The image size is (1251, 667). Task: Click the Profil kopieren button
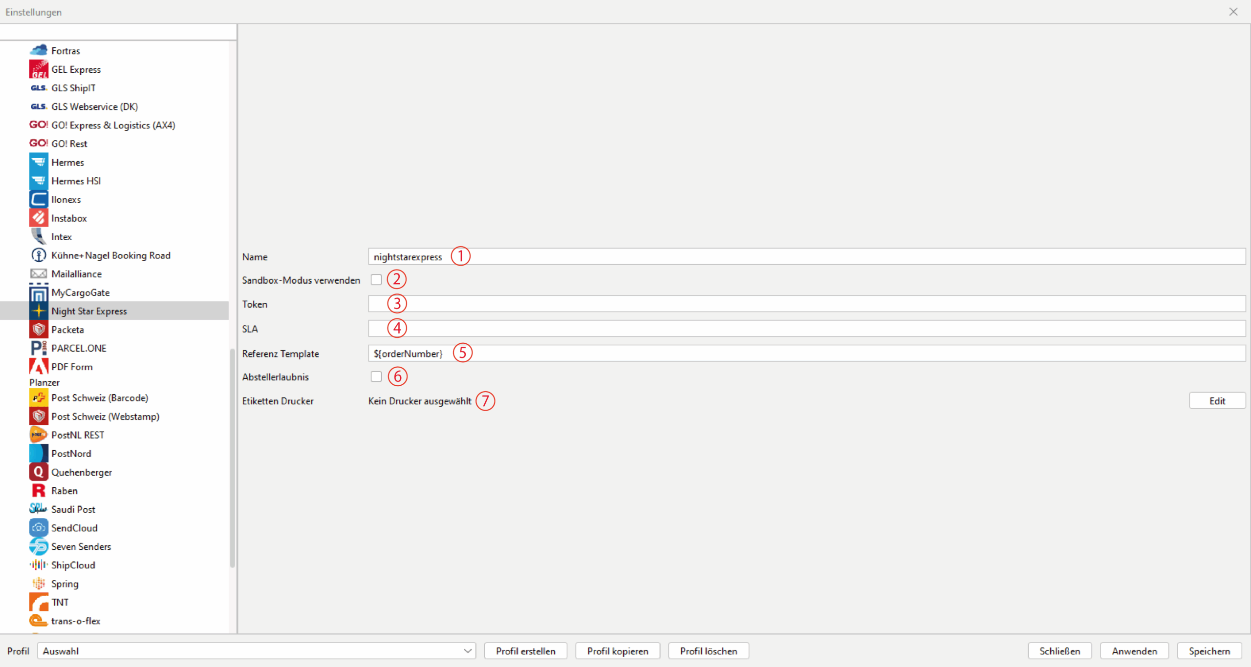(x=618, y=651)
